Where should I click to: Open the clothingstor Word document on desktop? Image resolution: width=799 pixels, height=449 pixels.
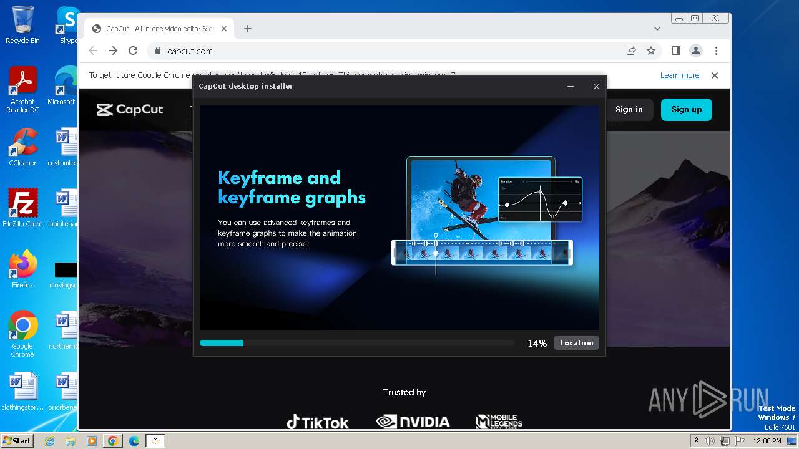pos(22,391)
